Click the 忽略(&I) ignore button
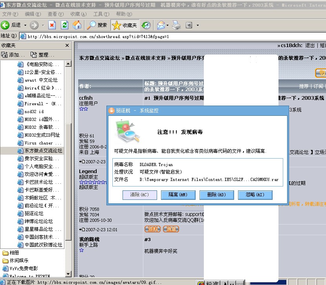Viewport: 326px width, 285px height. click(x=255, y=195)
